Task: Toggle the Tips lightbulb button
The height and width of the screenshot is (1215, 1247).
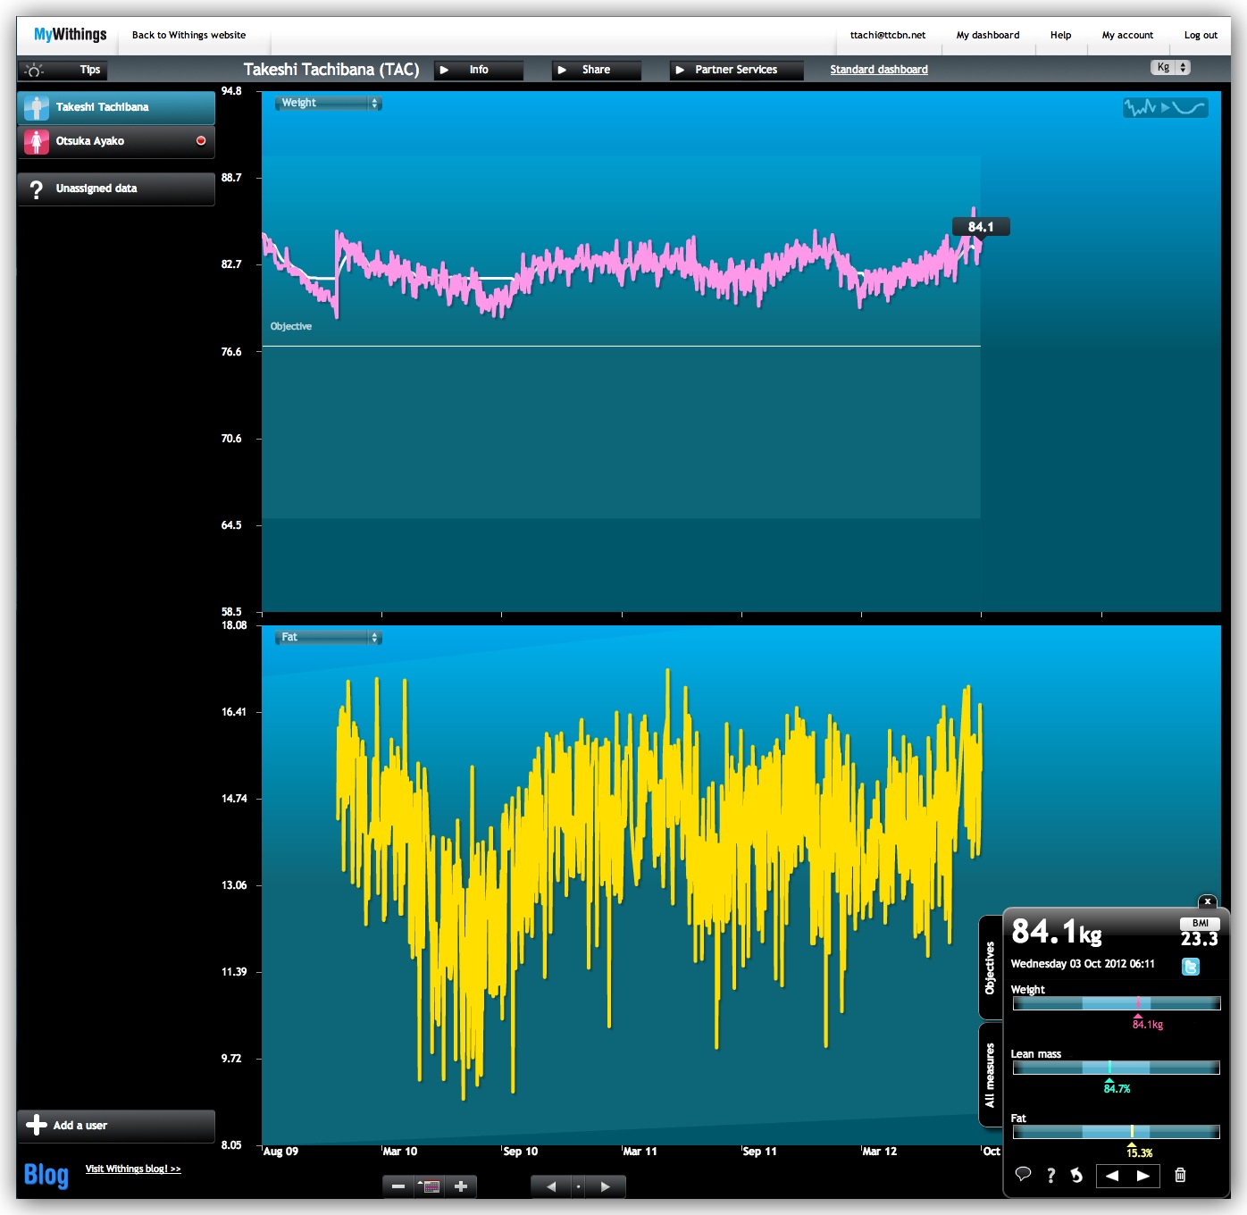Action: click(62, 70)
